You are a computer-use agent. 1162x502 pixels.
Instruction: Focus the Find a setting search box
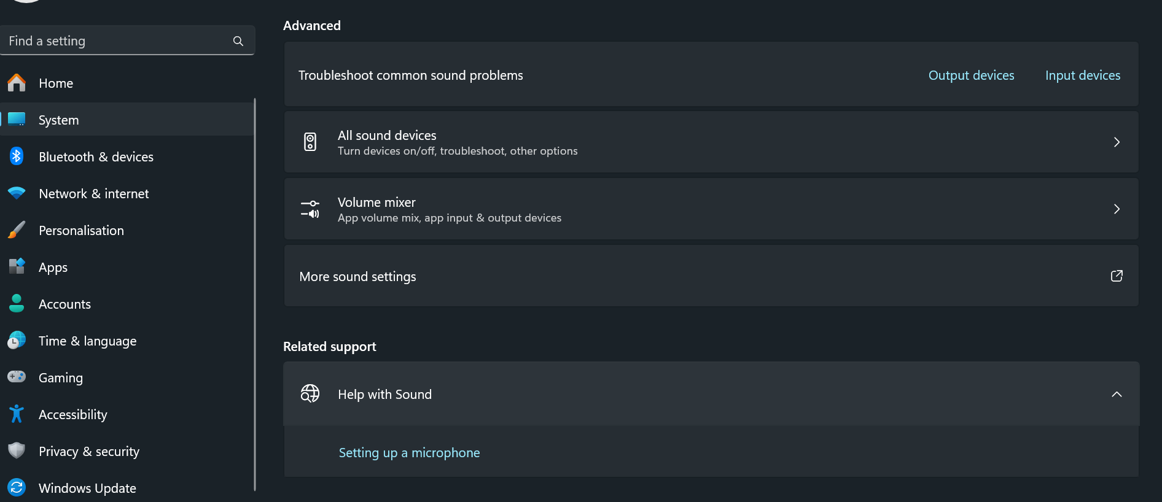pos(117,41)
